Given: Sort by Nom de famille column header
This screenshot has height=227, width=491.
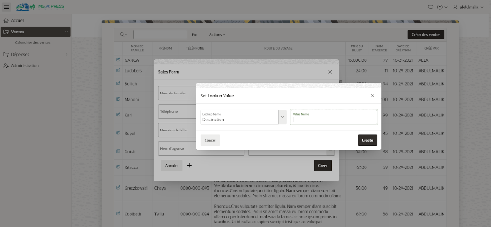Looking at the screenshot, I should (137, 48).
